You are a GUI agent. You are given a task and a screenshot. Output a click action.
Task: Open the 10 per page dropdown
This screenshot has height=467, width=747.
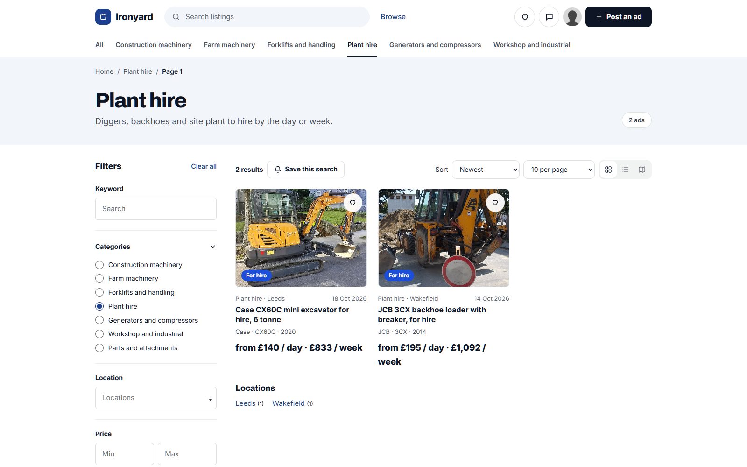(x=559, y=170)
